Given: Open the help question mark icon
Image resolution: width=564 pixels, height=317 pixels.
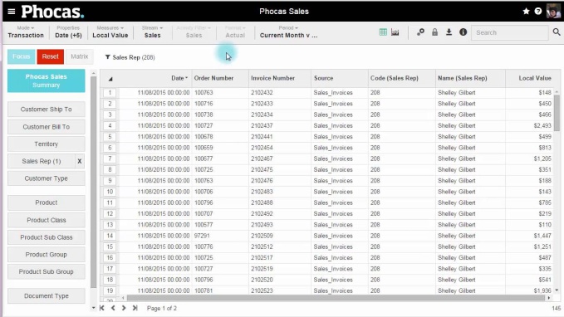Looking at the screenshot, I should 537,11.
